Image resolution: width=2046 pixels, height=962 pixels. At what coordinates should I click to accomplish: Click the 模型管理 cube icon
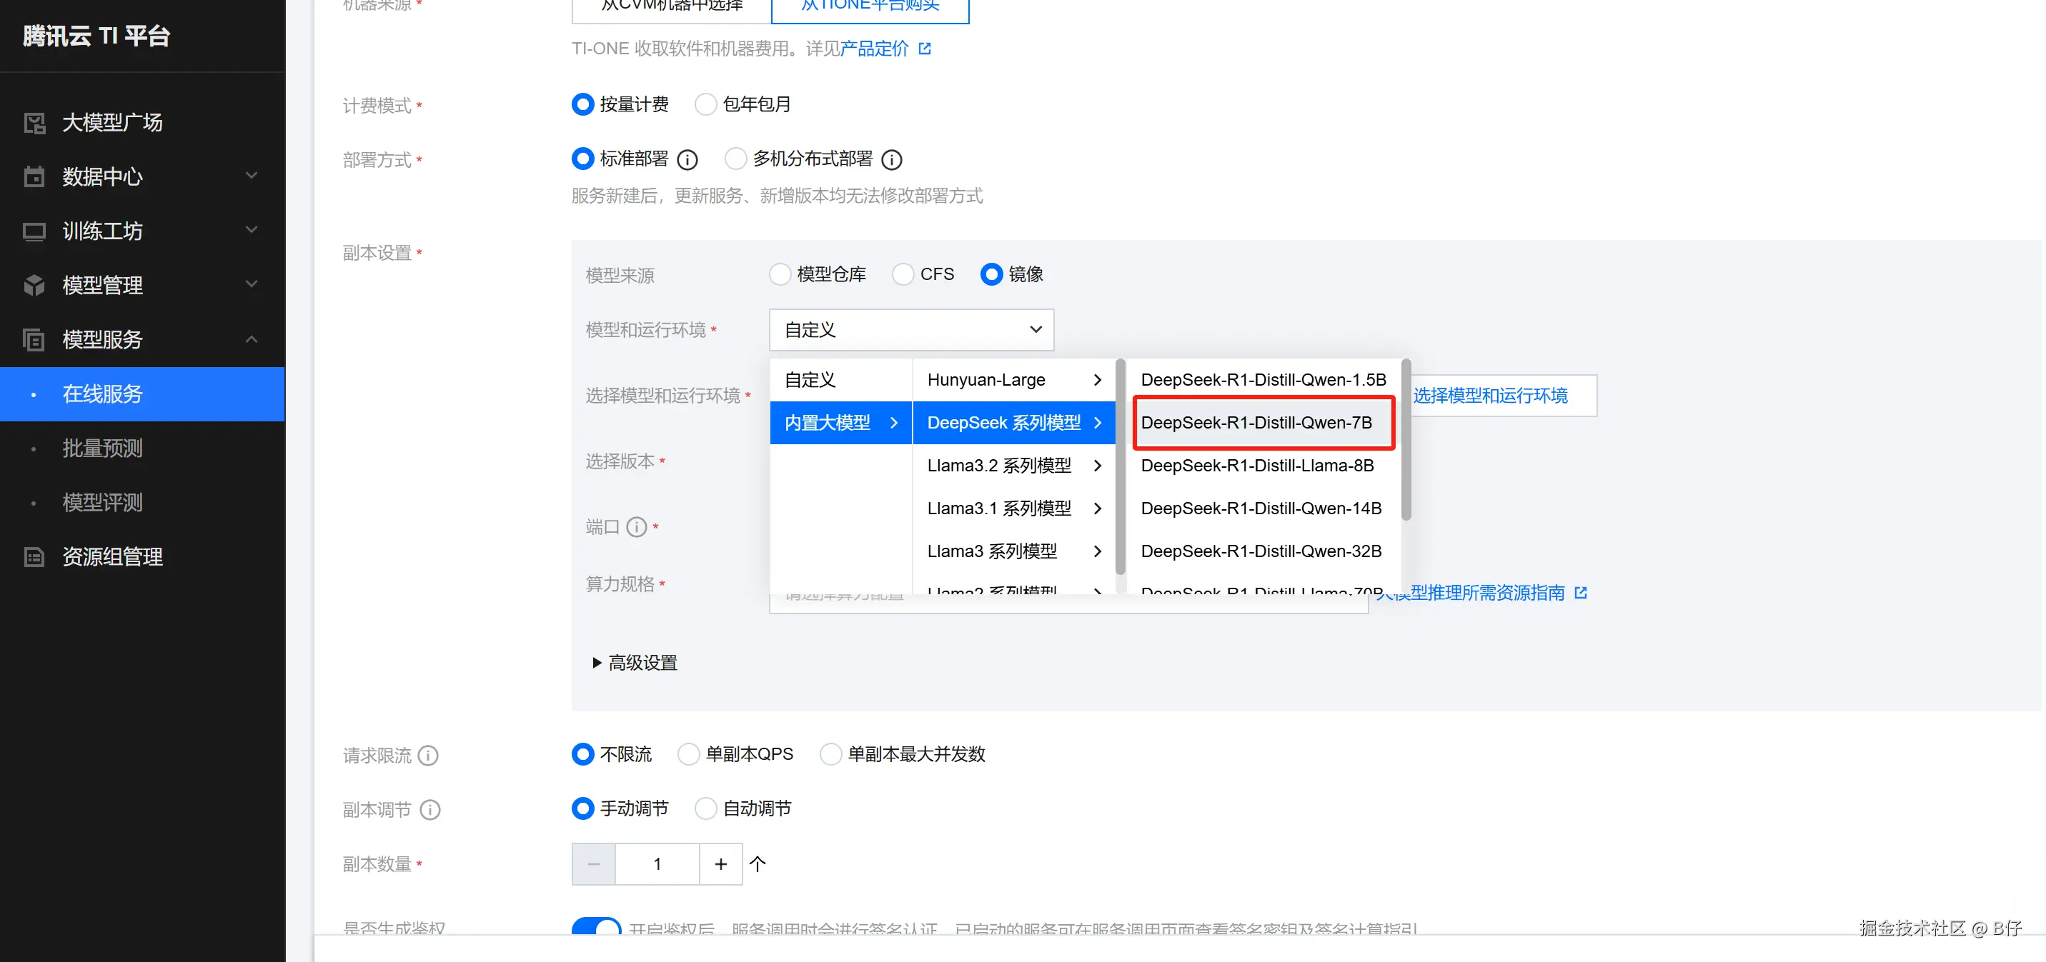tap(34, 286)
